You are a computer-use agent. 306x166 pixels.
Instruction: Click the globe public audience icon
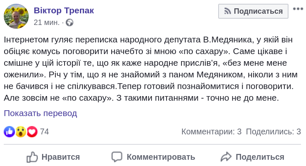70,22
